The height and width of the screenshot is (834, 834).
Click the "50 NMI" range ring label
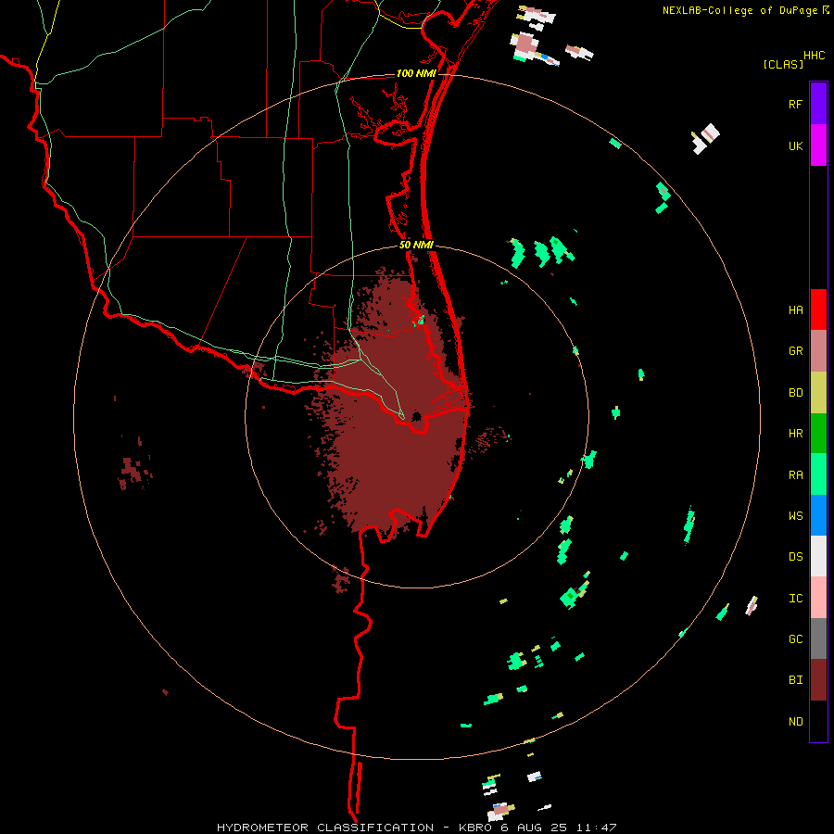(416, 245)
